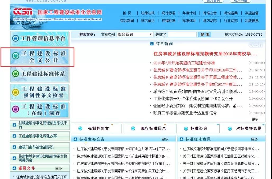Open the 文章类别 dropdown showing 综合新闻
Image resolution: width=272 pixels, height=179 pixels.
(x=135, y=35)
